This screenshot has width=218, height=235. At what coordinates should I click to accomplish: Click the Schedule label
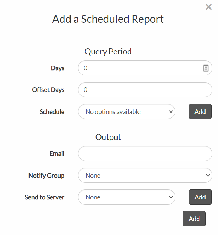[52, 112]
